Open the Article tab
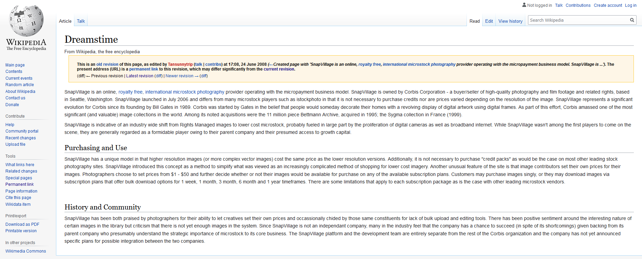Image resolution: width=642 pixels, height=259 pixels. [65, 21]
